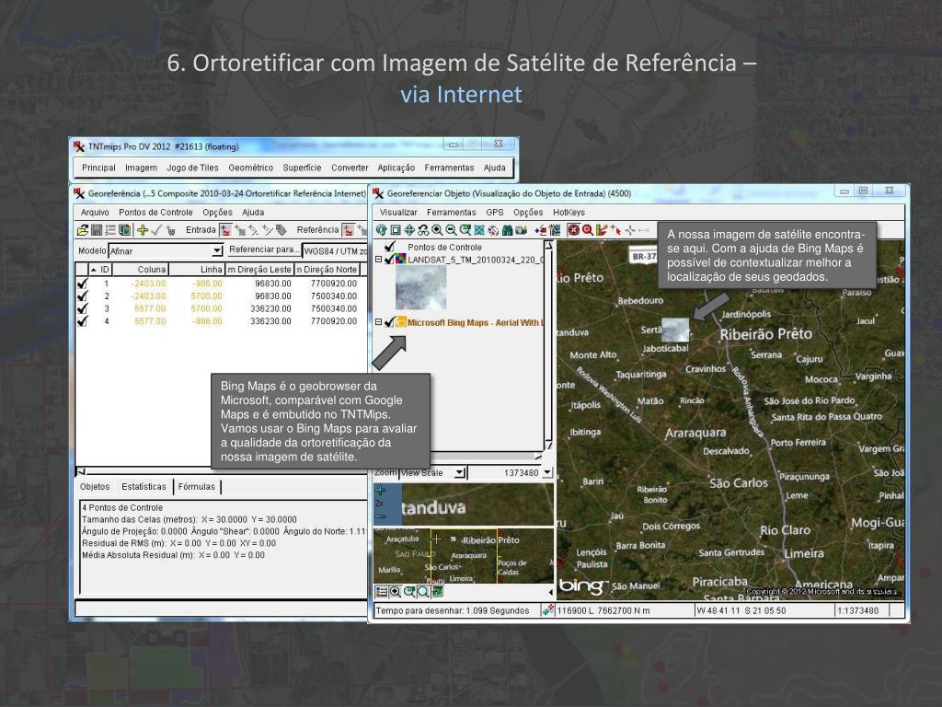Screen dimensions: 942x707
Task: Click the ID column sort header
Action: click(99, 270)
